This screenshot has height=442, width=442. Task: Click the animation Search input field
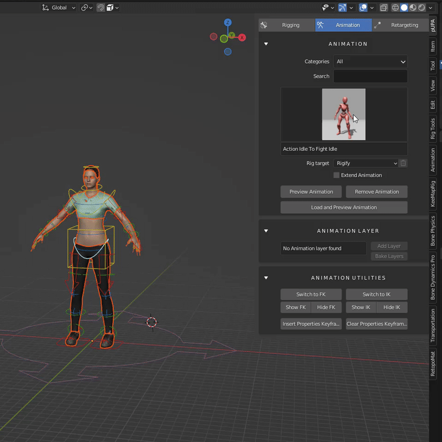click(x=370, y=76)
